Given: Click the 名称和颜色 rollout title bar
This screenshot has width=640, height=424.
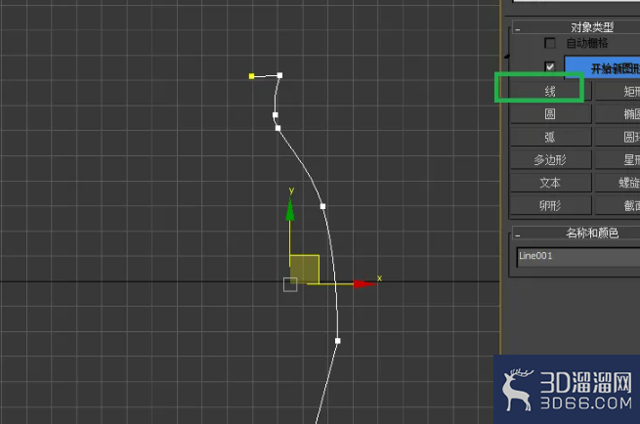Looking at the screenshot, I should 576,233.
